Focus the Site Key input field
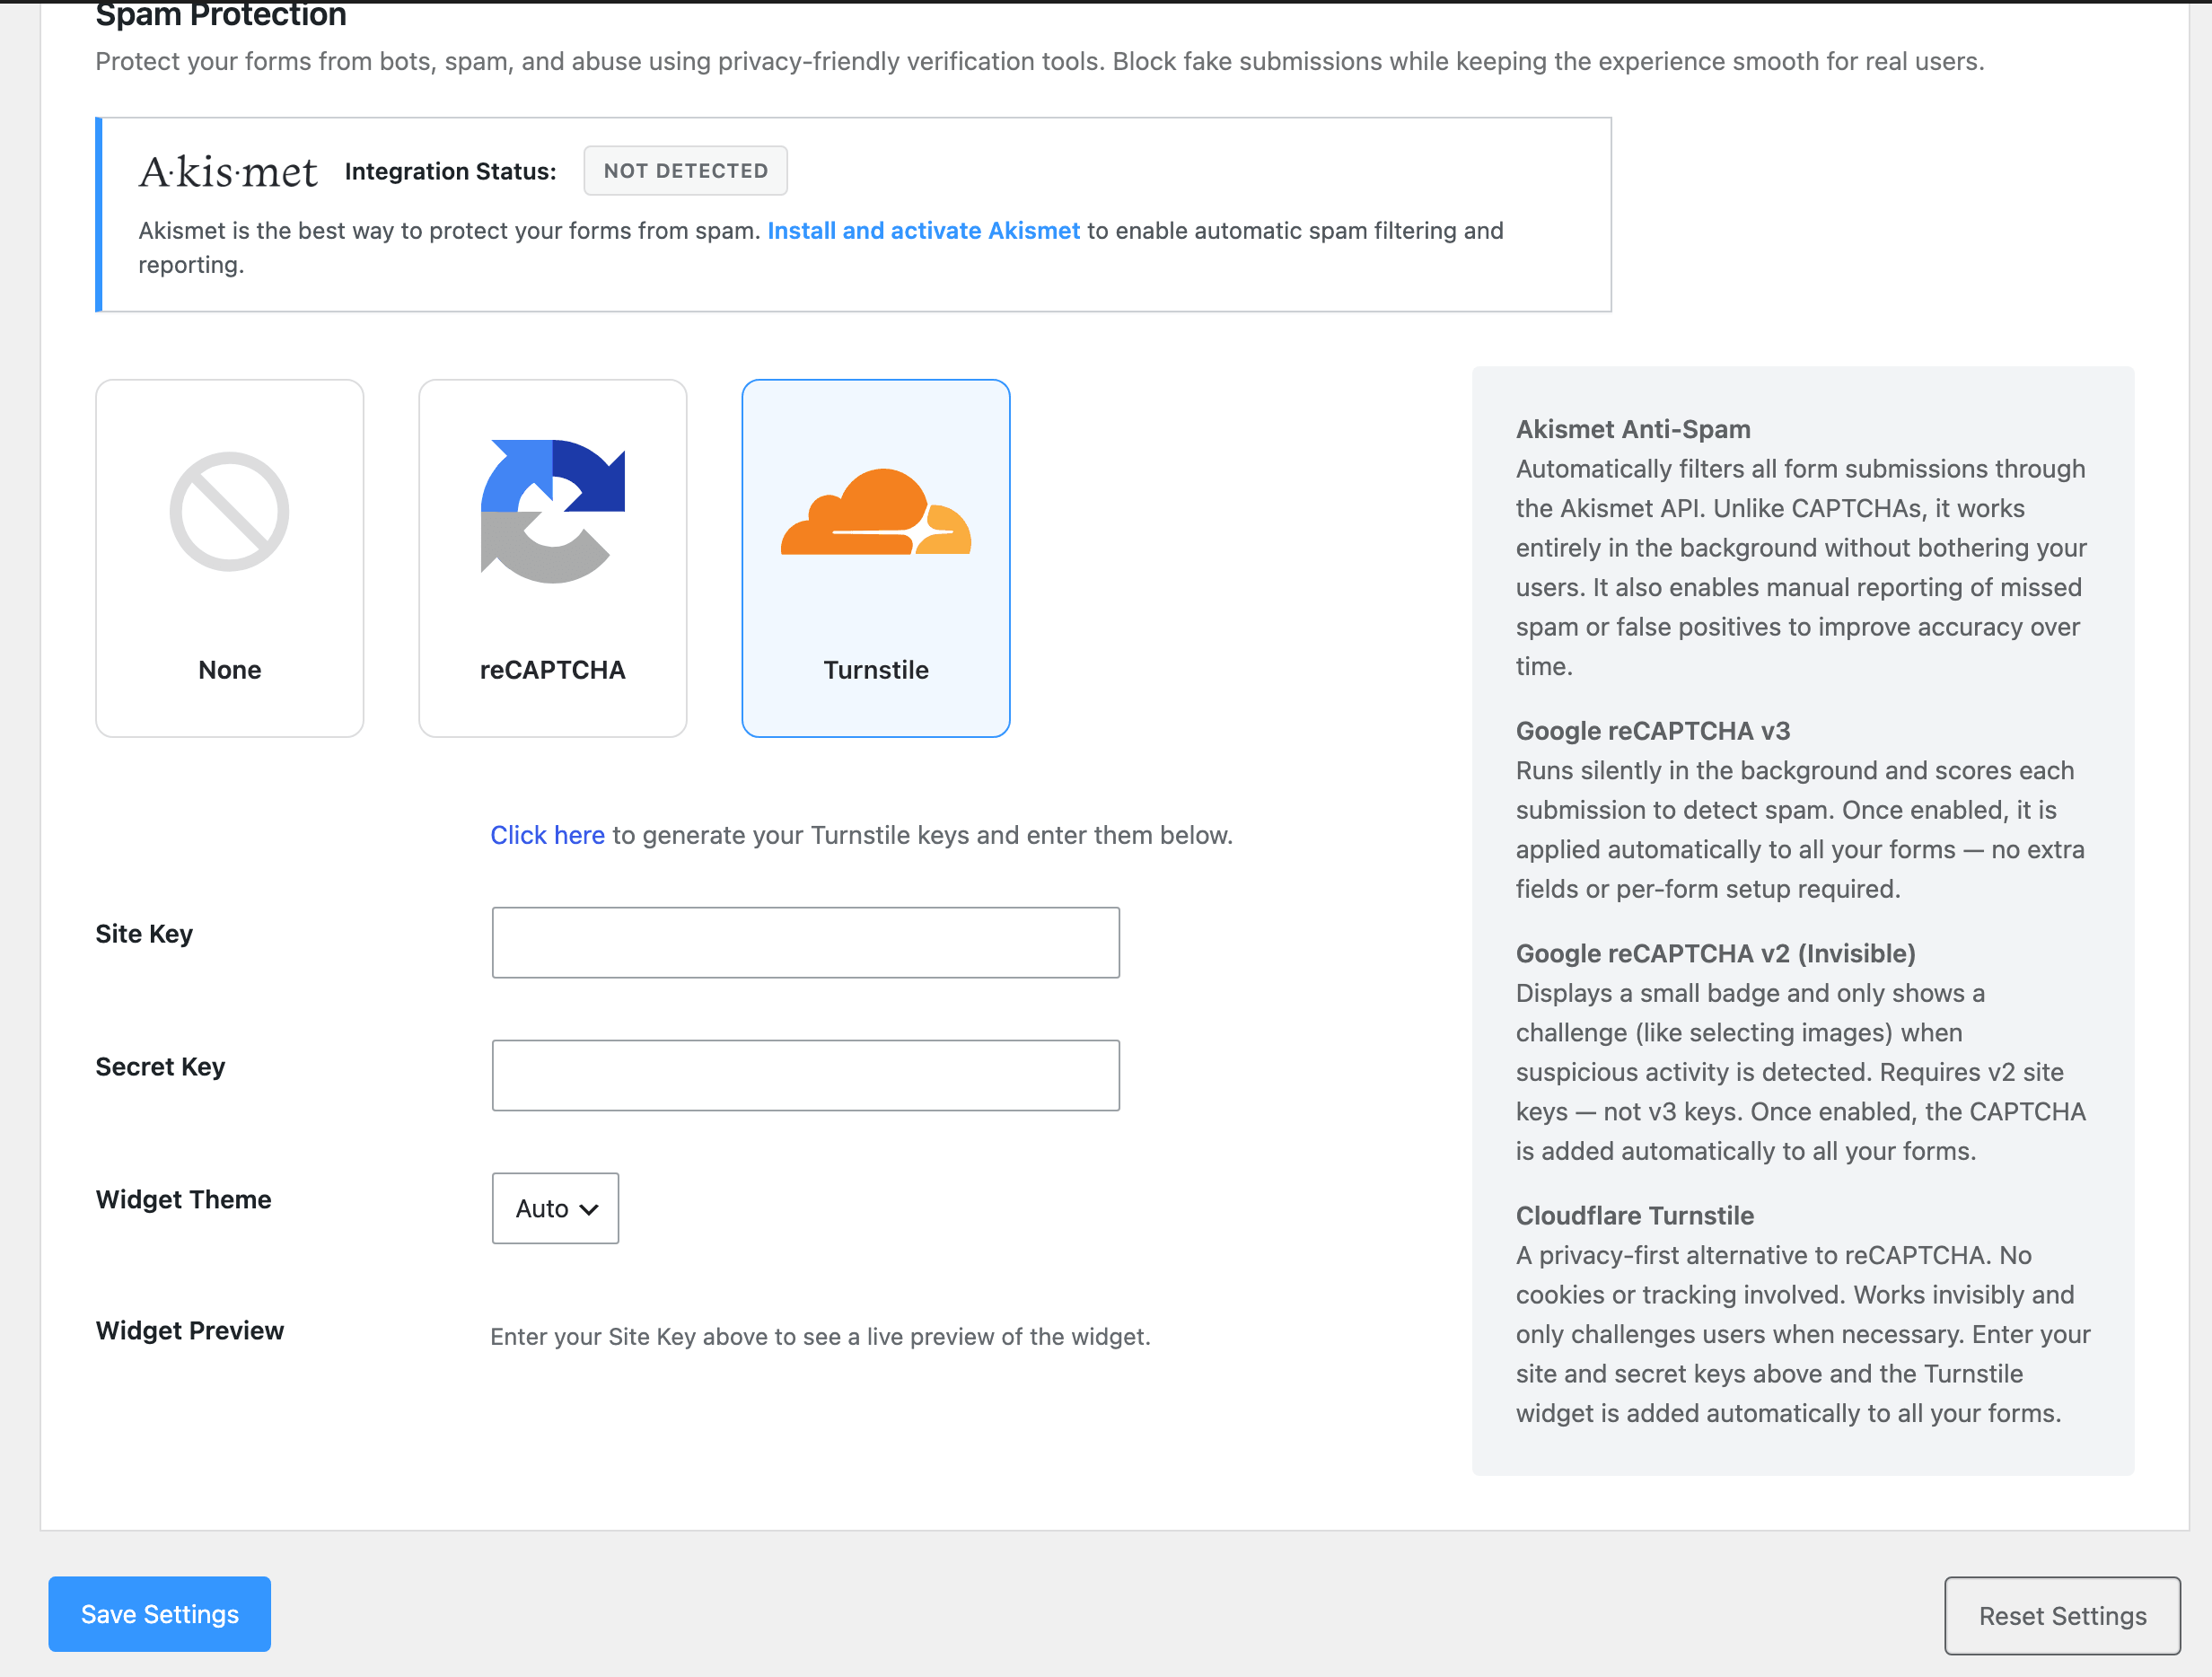This screenshot has width=2212, height=1677. click(805, 942)
